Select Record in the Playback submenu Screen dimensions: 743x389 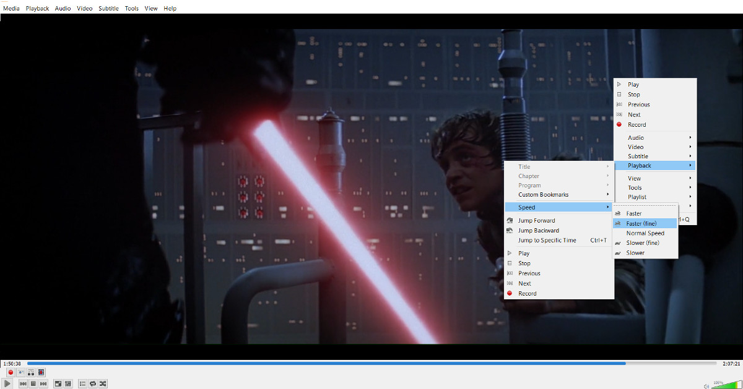coord(559,294)
